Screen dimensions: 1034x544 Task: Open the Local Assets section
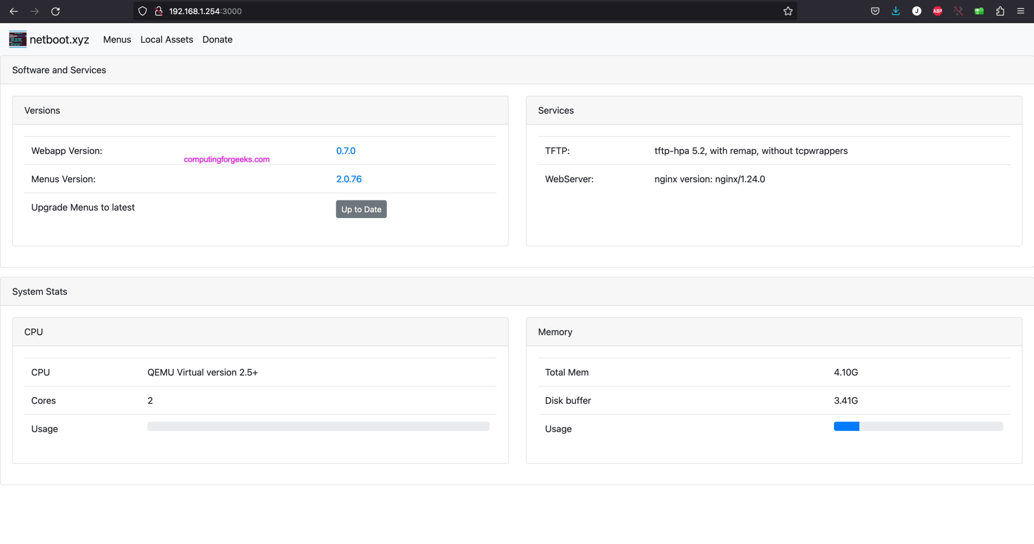(x=167, y=39)
